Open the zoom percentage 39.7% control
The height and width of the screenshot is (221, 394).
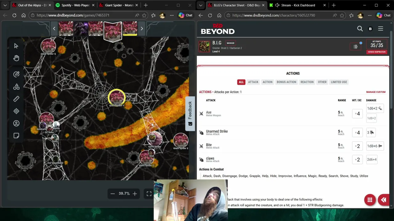pos(124,193)
